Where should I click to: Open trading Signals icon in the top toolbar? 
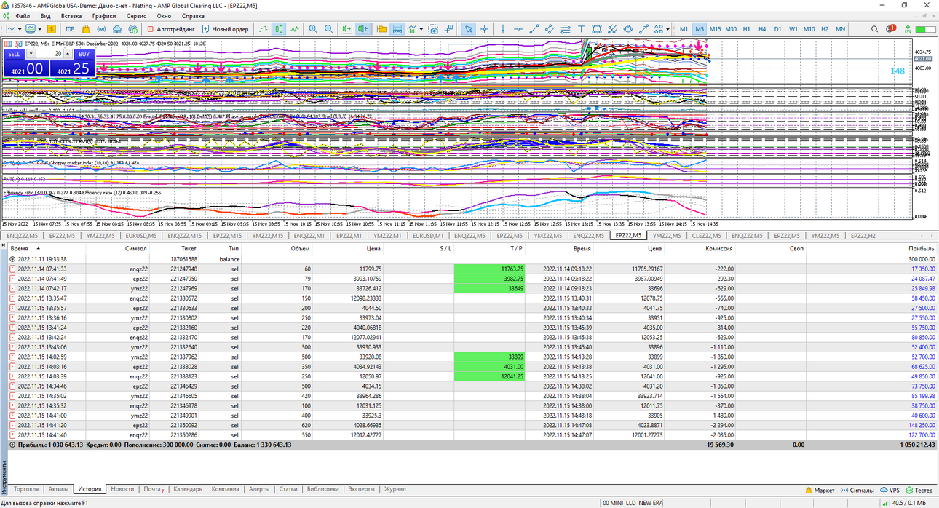point(101,29)
